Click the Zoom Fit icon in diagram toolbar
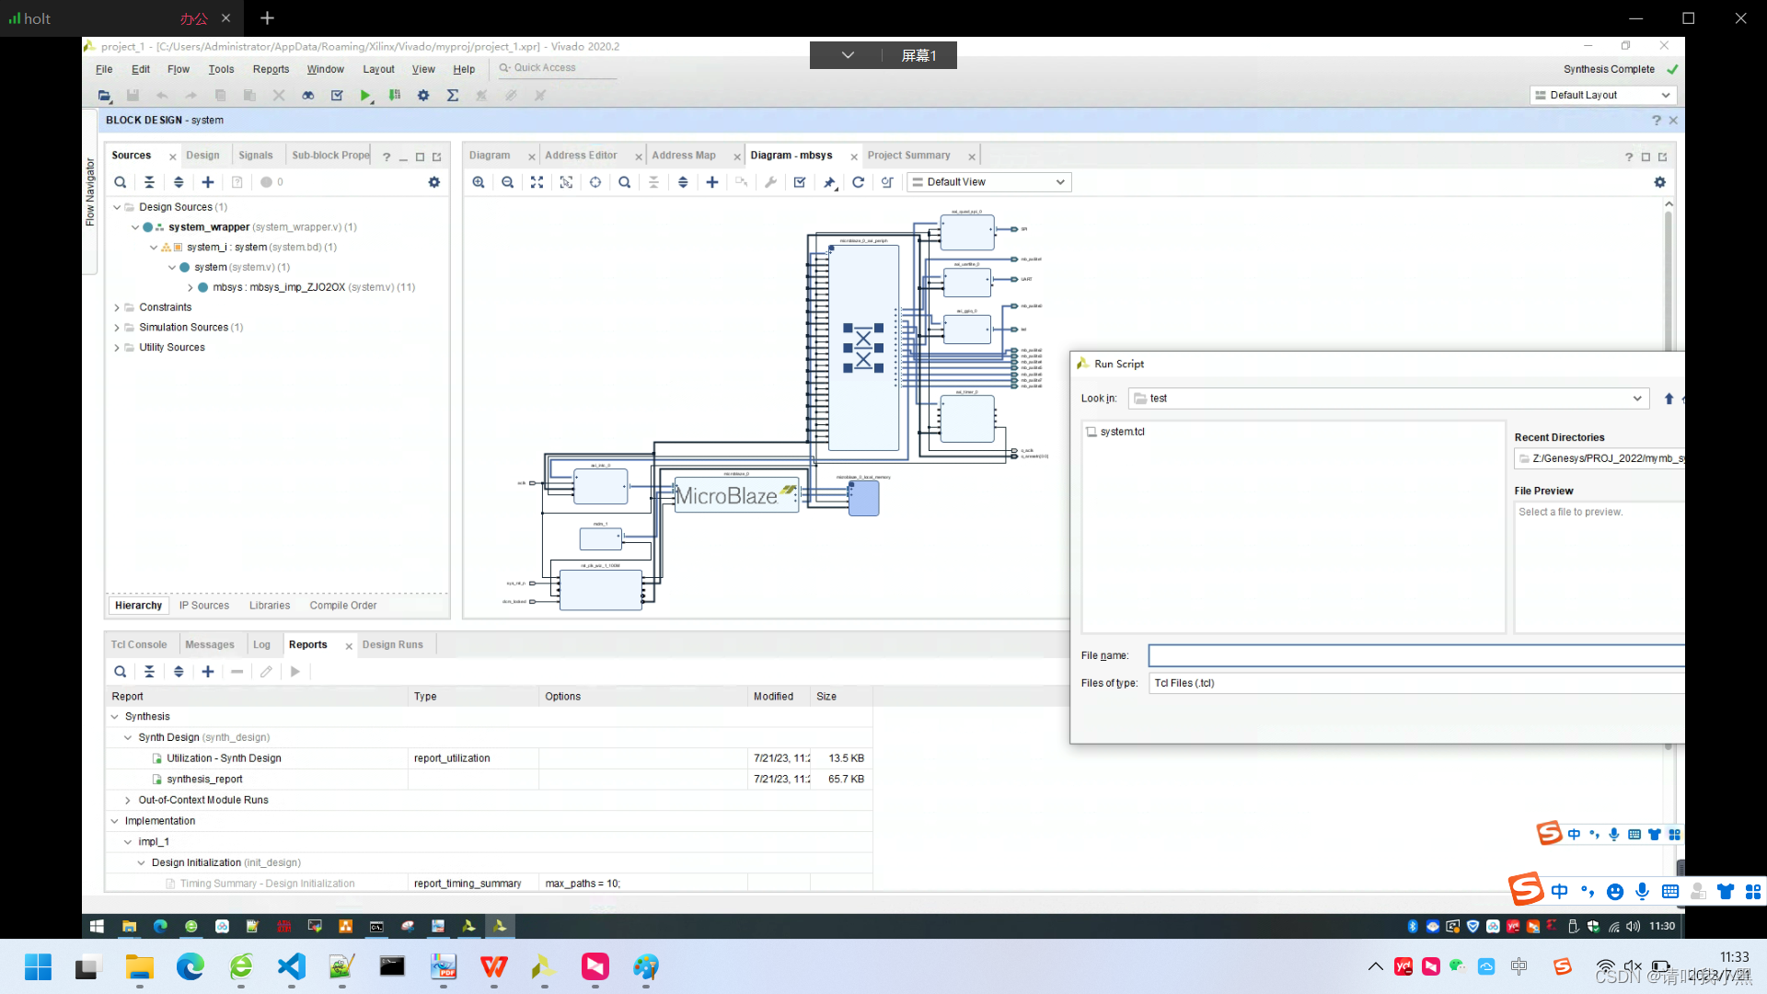Viewport: 1767px width, 994px height. click(x=537, y=182)
